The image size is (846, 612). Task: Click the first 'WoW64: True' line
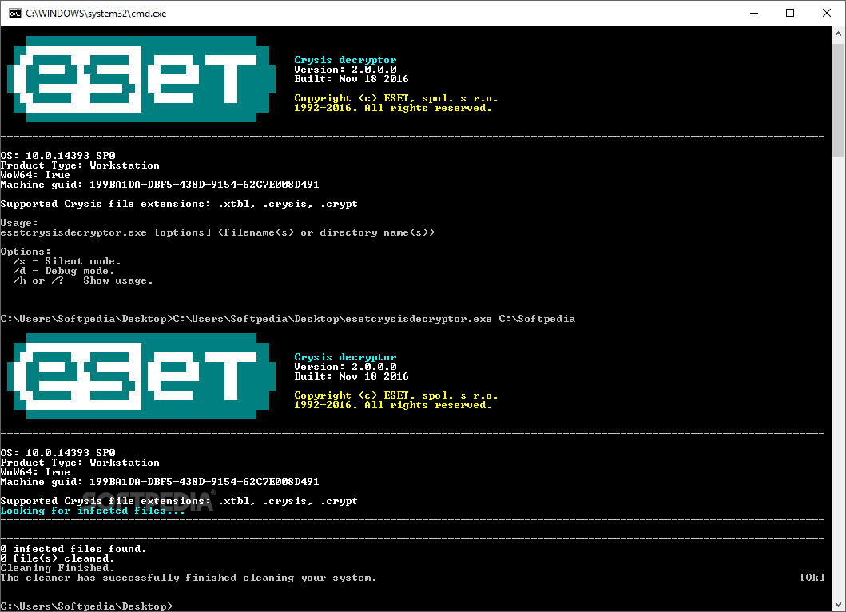click(x=35, y=175)
